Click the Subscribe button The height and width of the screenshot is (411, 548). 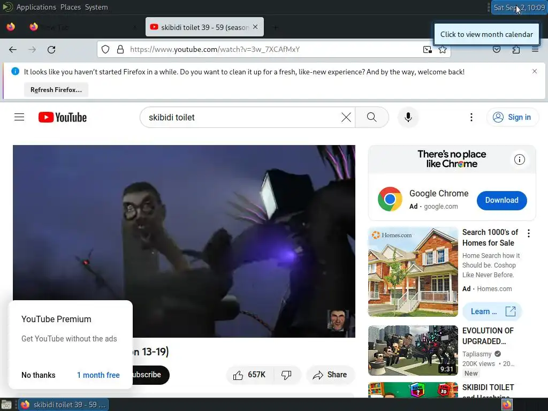click(151, 375)
